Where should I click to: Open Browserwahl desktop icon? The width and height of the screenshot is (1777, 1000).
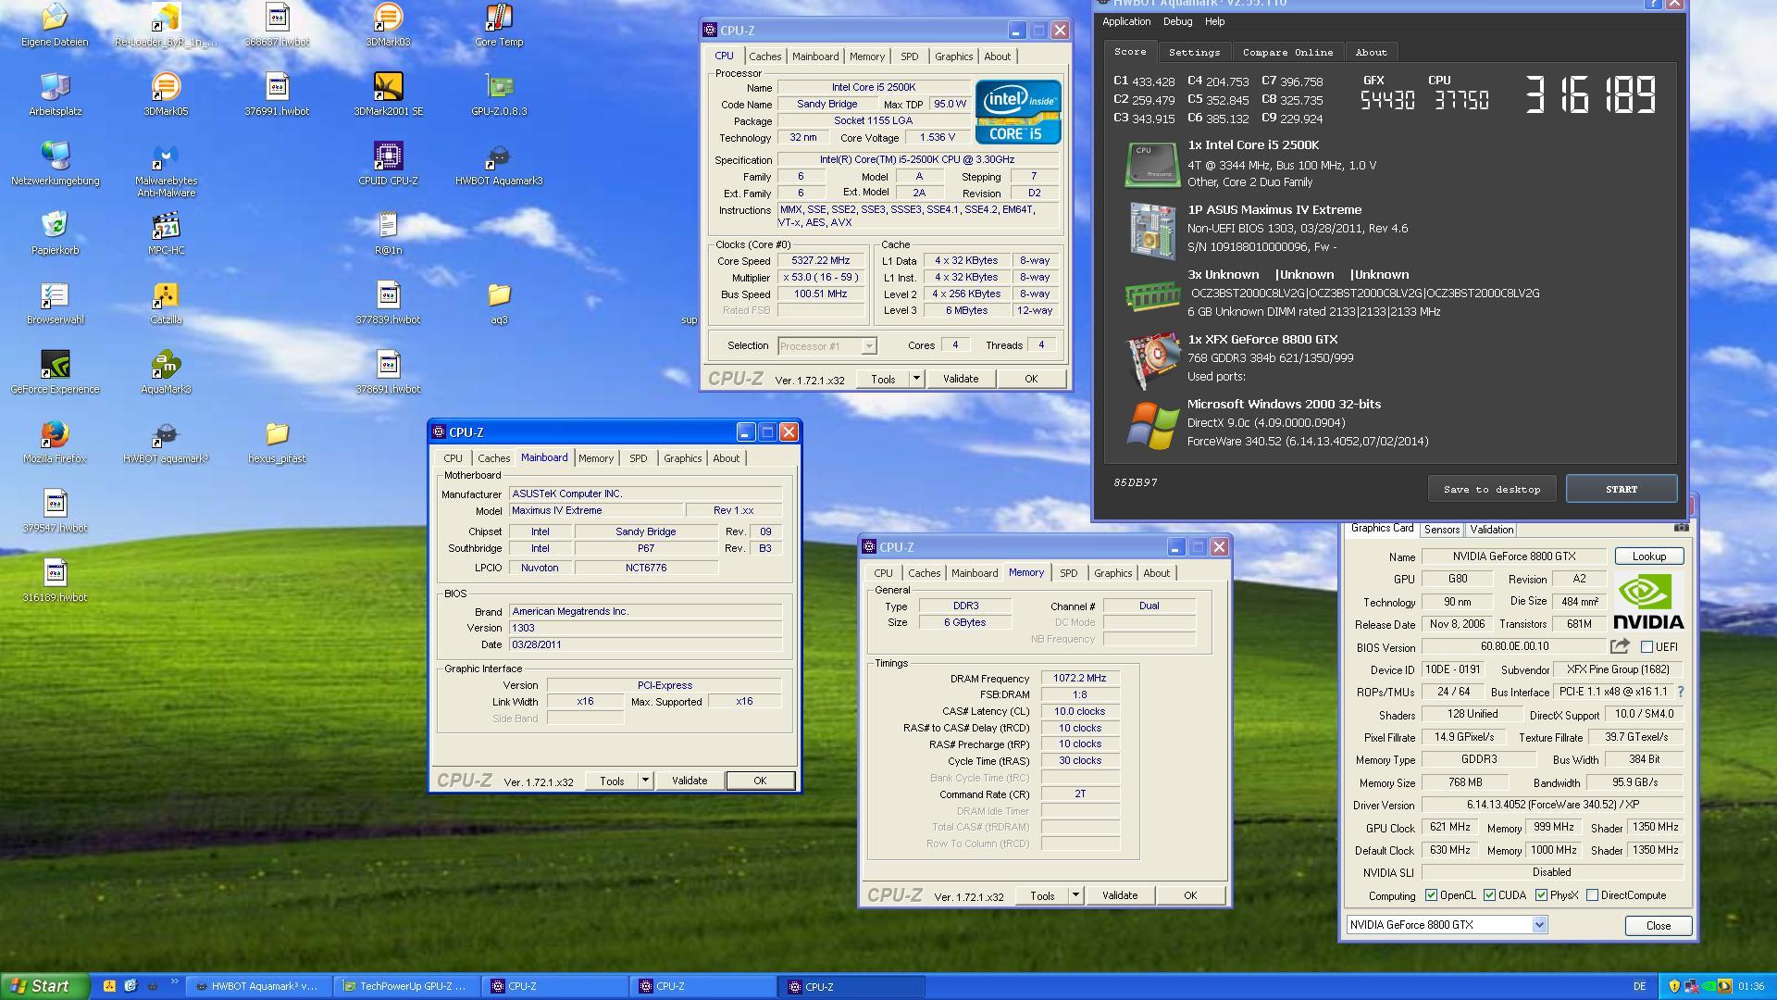(x=55, y=303)
